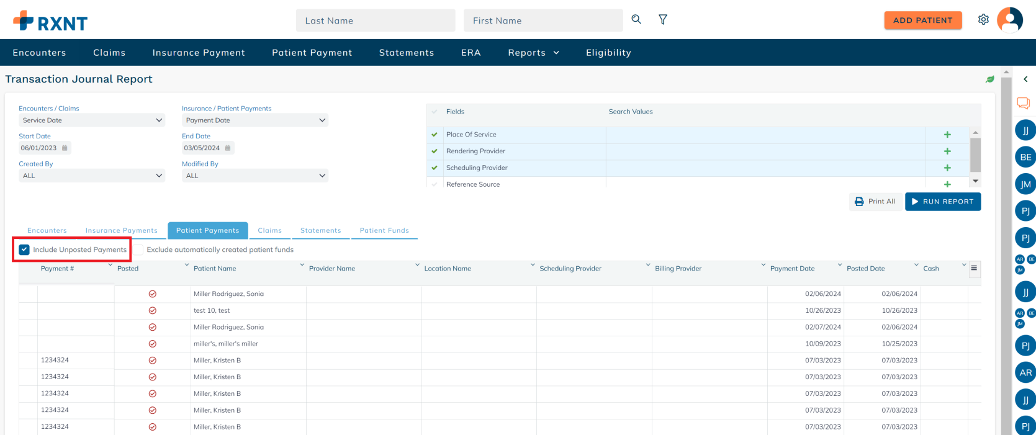Open the settings gear icon

(983, 20)
